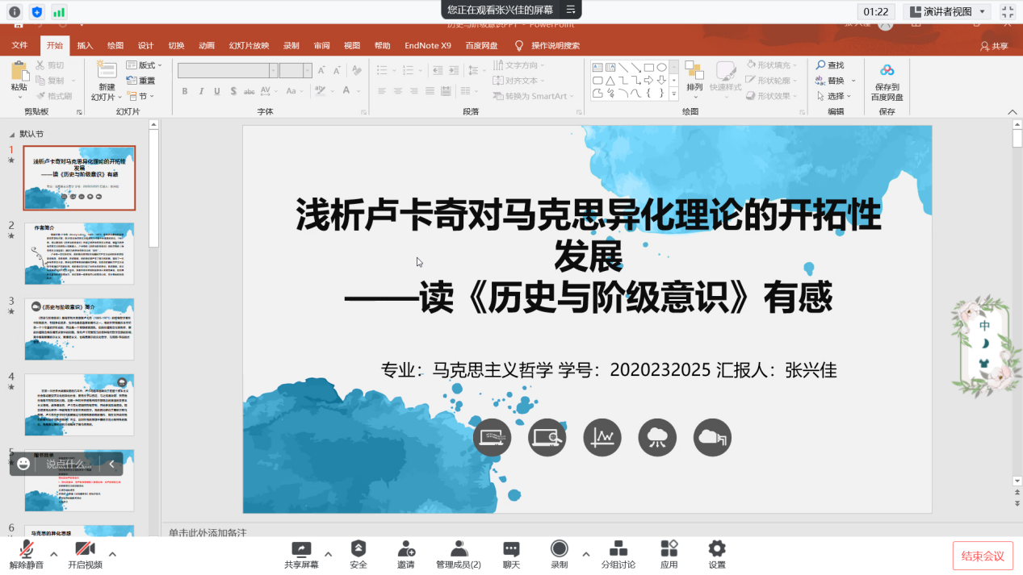This screenshot has height=575, width=1023.
Task: Expand audio options arrow beside microphone
Action: [x=54, y=554]
